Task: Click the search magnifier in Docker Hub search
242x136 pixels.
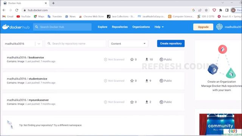Action: pos(36,27)
